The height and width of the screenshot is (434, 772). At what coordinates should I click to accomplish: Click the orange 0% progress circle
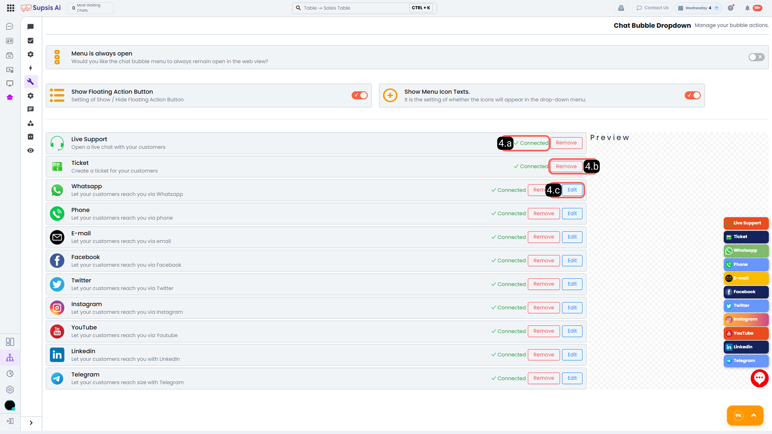pos(738,415)
